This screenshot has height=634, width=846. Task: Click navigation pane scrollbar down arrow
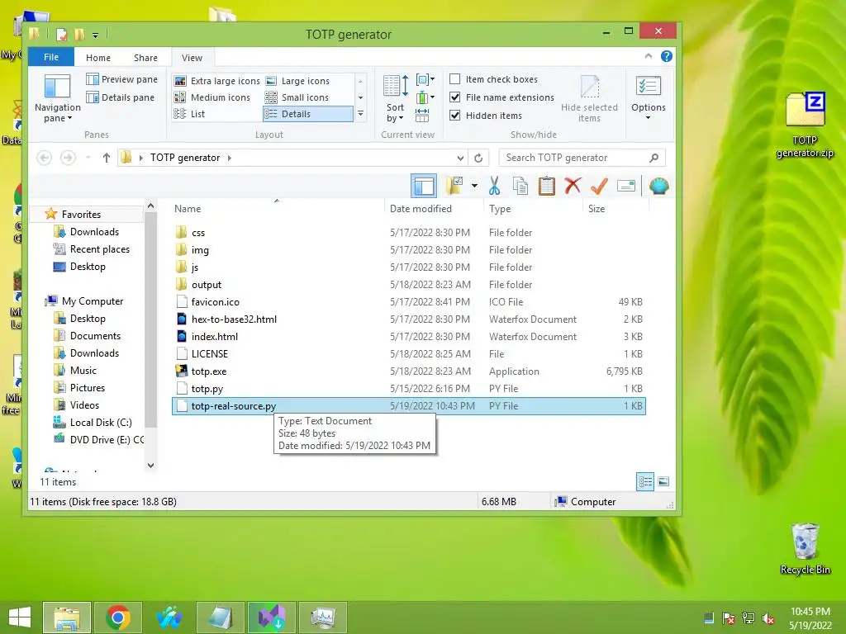pos(150,465)
